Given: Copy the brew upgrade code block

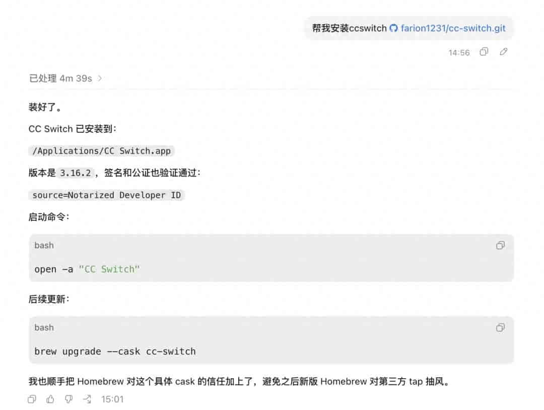Looking at the screenshot, I should (500, 327).
